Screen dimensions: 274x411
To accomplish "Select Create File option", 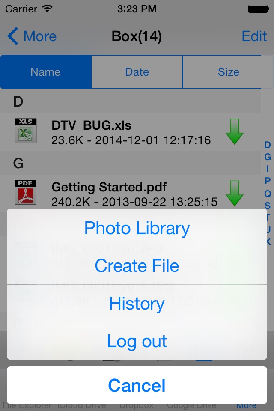I will click(x=137, y=266).
